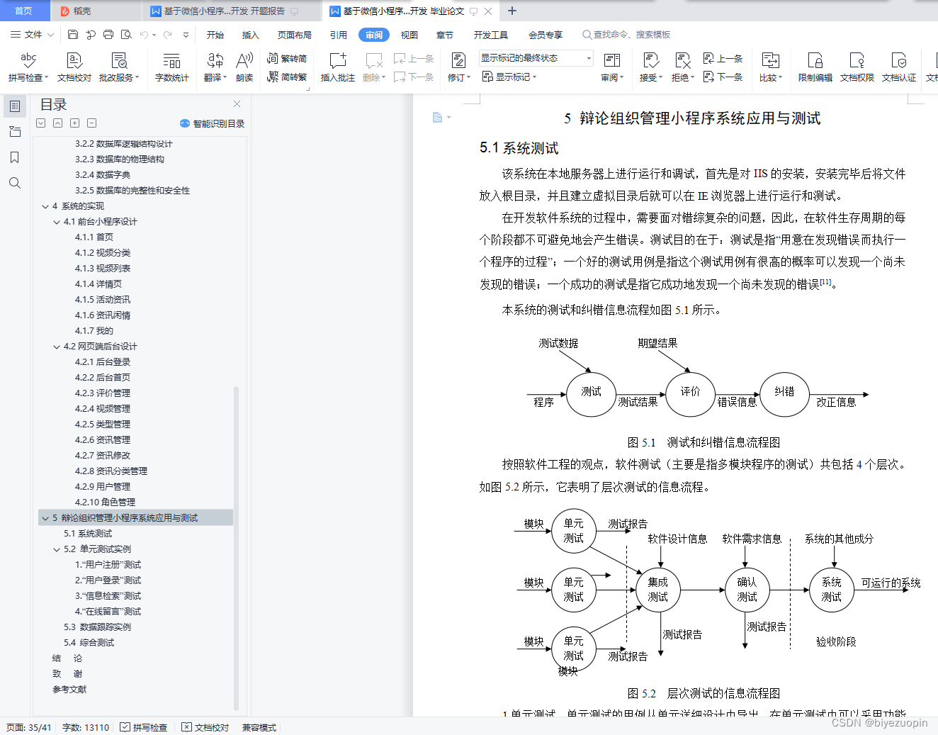Open the bookmark sidebar icon

[x=14, y=157]
